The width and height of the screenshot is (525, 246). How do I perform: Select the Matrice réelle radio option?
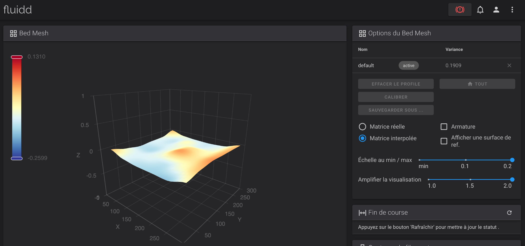click(x=362, y=126)
